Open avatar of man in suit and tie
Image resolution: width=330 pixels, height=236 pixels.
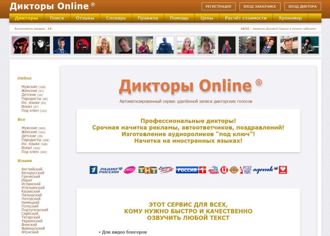click(x=62, y=45)
